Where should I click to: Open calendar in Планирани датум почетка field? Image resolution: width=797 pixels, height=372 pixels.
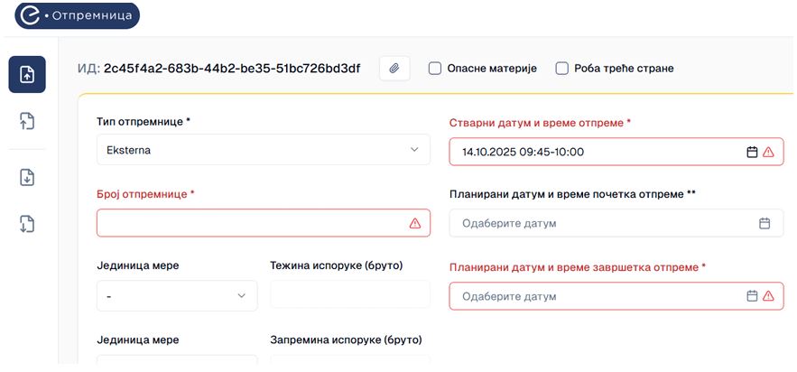[764, 223]
